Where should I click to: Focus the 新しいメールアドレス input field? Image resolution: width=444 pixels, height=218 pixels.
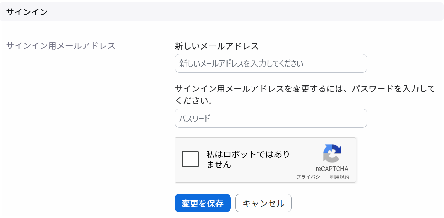(271, 63)
